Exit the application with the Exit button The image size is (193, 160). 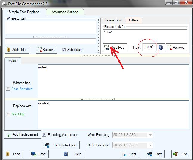coord(181,154)
